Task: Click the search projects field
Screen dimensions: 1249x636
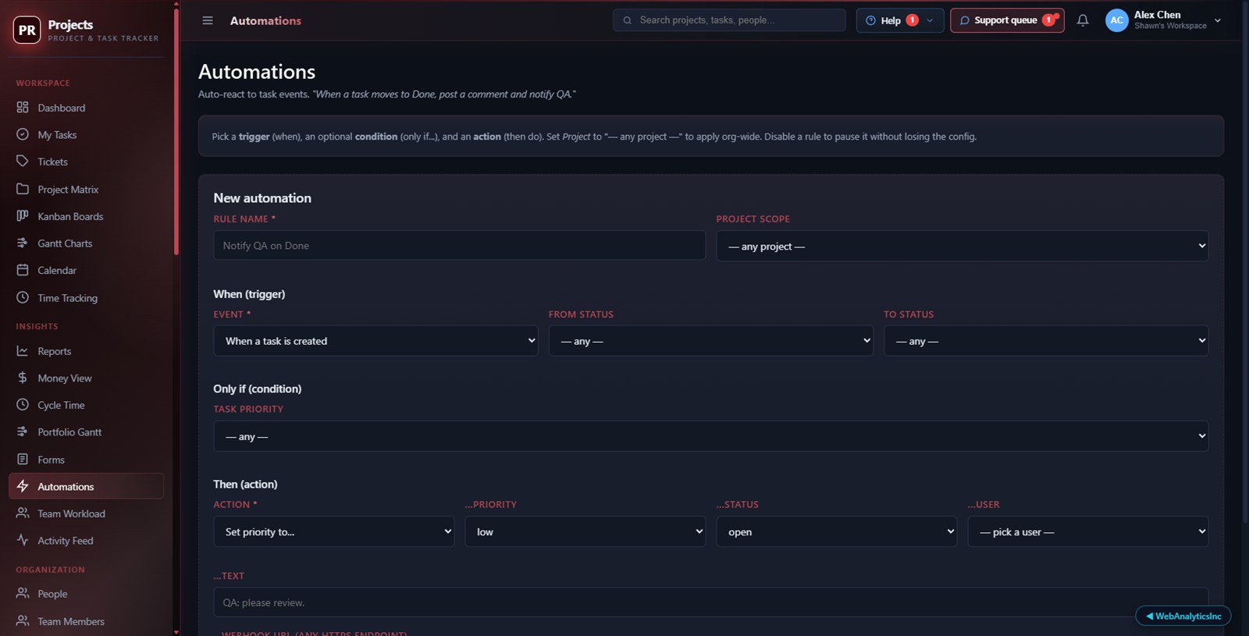Action: pyautogui.click(x=729, y=20)
